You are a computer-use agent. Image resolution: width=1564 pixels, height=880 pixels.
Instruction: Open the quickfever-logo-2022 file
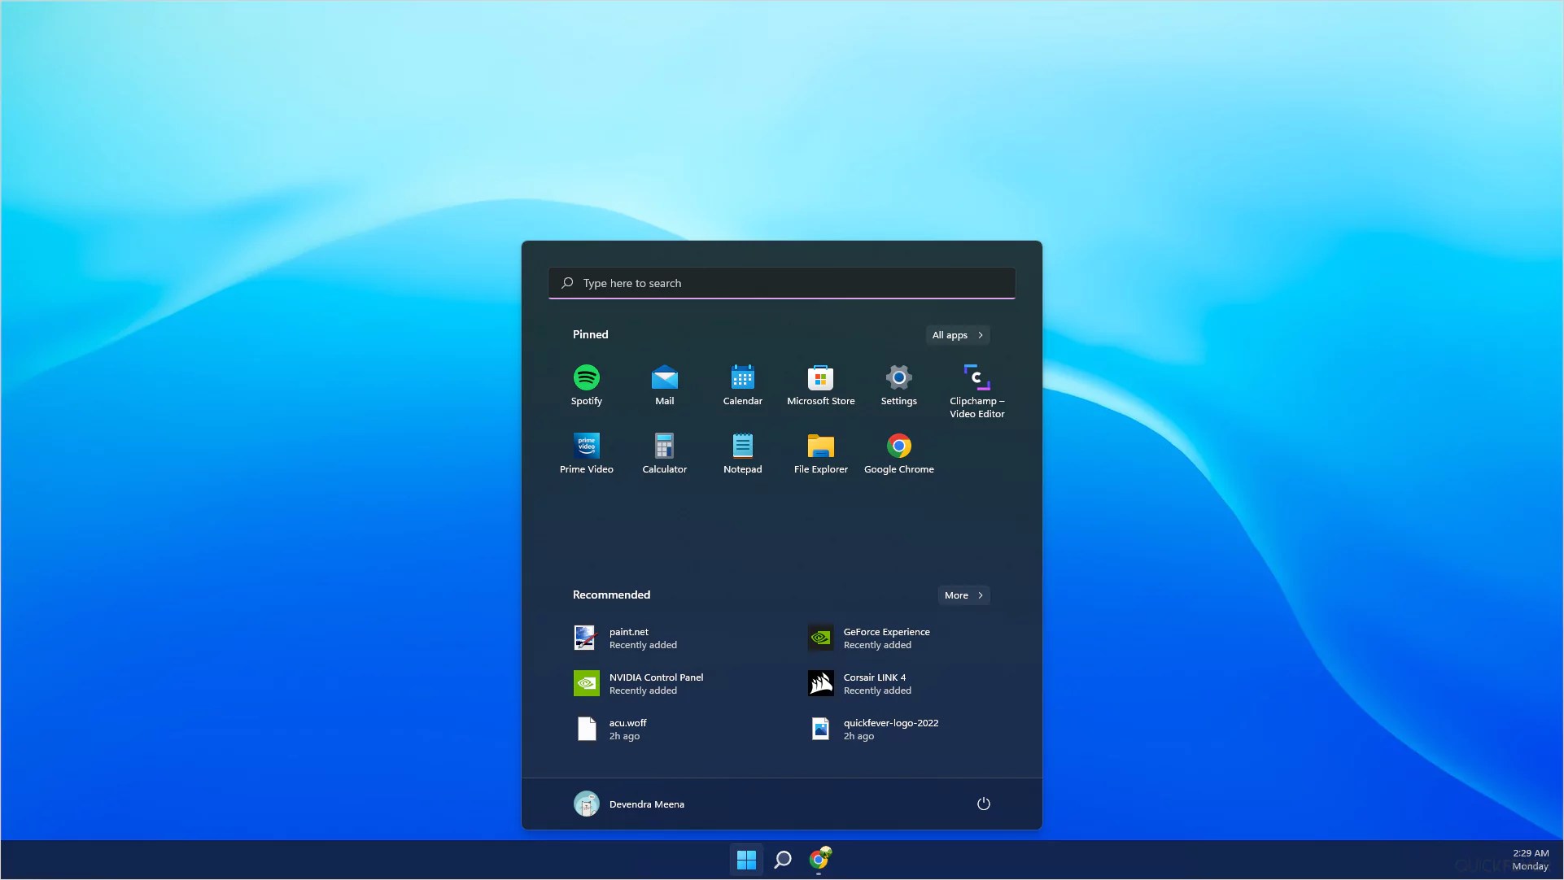(876, 729)
